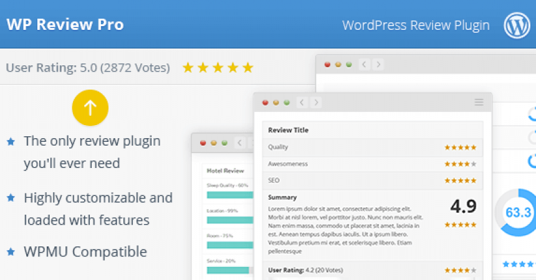Click the 4.9 total score
Image resolution: width=536 pixels, height=280 pixels.
pos(463,206)
